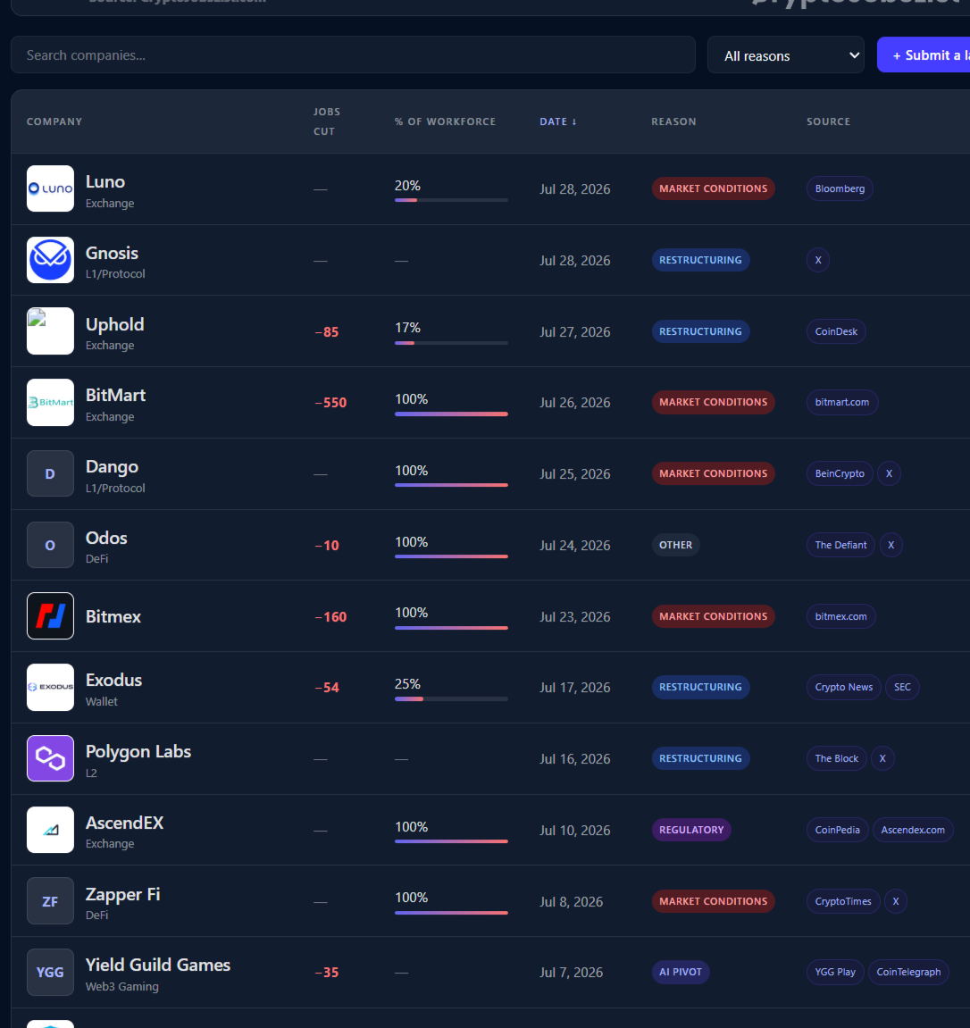Screen dimensions: 970x1028
Task: Select the YGG avatar icon
Action: [50, 973]
